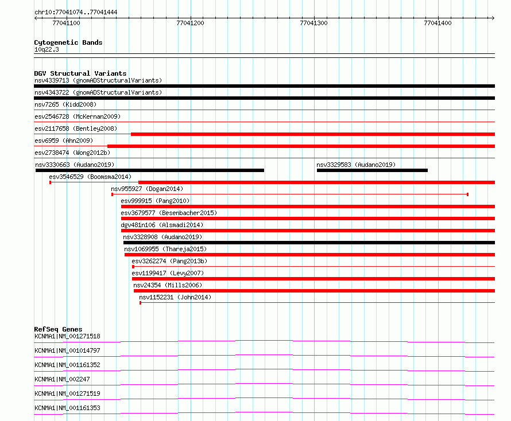Open transcript KCNMA1|NM_001161352

(x=67, y=365)
